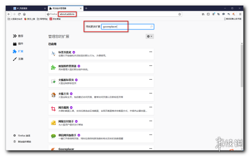249x156 pixels.
Task: Close the 附加组件管理器 tab
Action: (x=81, y=9)
